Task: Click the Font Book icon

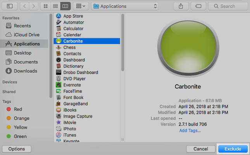Action: tap(59, 97)
